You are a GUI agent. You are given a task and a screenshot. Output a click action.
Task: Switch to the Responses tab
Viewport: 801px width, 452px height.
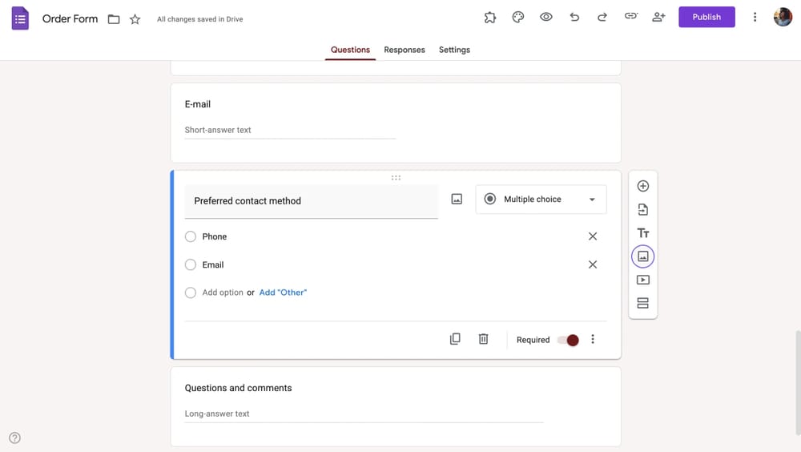pos(405,50)
